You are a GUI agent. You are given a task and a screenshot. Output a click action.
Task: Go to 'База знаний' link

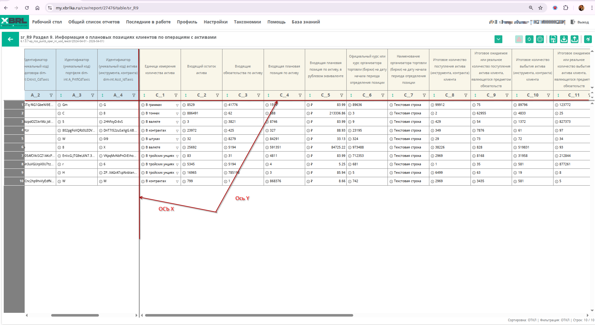[305, 22]
